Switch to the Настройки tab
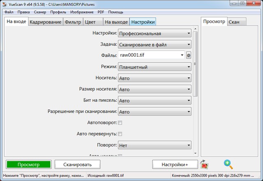263x181 pixels. click(143, 22)
